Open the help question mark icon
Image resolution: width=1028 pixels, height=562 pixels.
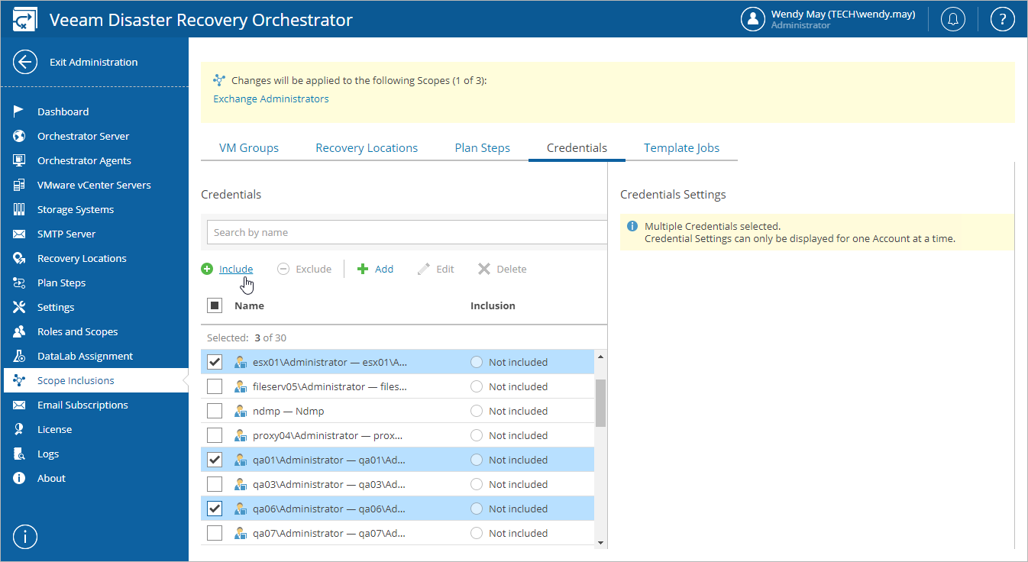tap(1002, 19)
